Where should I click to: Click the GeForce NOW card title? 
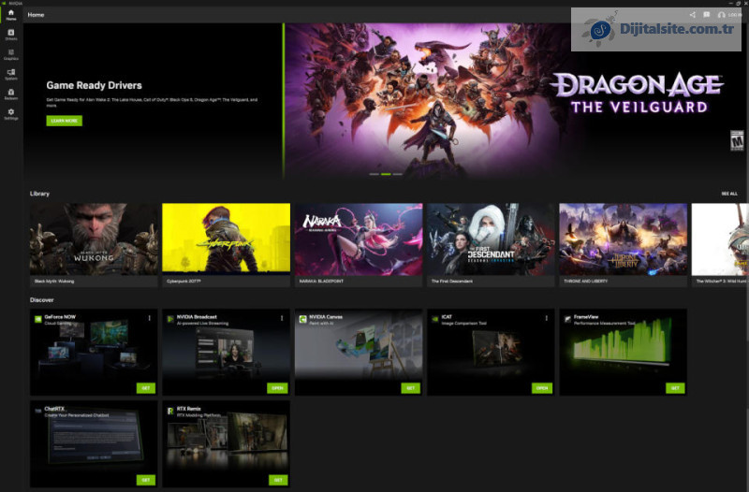tap(60, 317)
